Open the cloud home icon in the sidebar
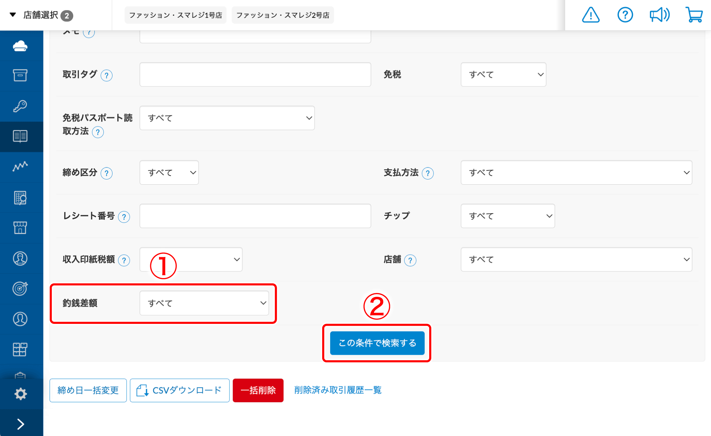Image resolution: width=711 pixels, height=436 pixels. tap(21, 46)
